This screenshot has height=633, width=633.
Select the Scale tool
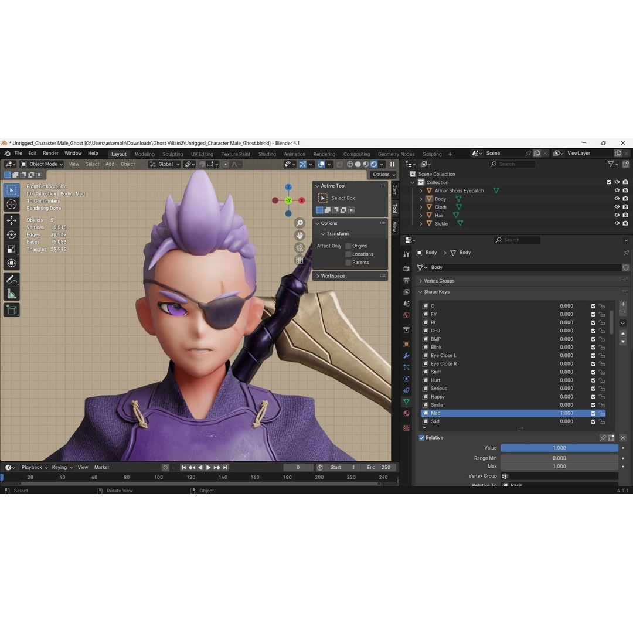coord(11,249)
